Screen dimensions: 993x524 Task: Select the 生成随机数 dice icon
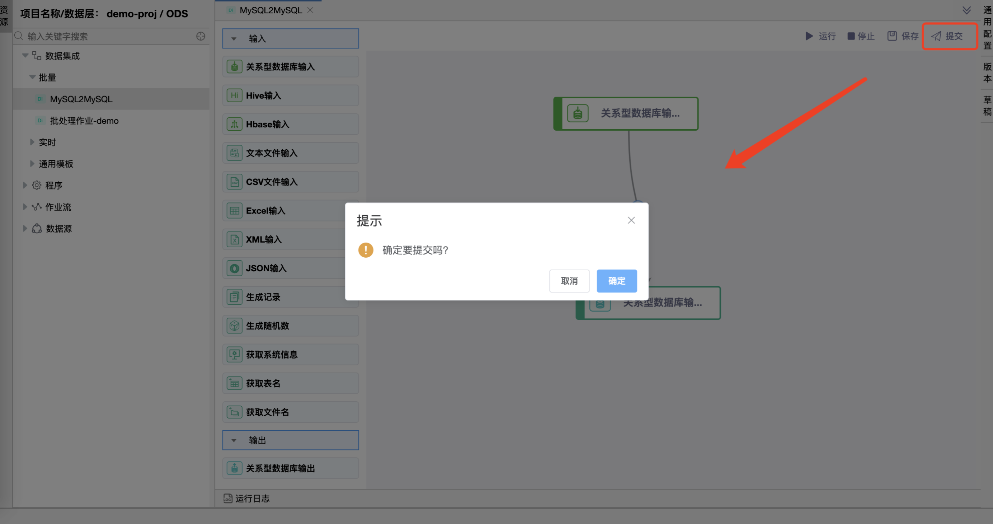point(234,326)
